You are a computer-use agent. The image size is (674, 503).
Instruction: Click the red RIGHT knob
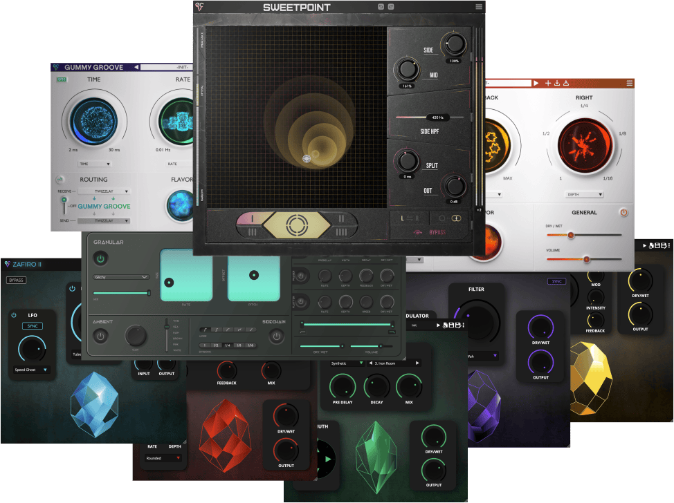point(584,146)
